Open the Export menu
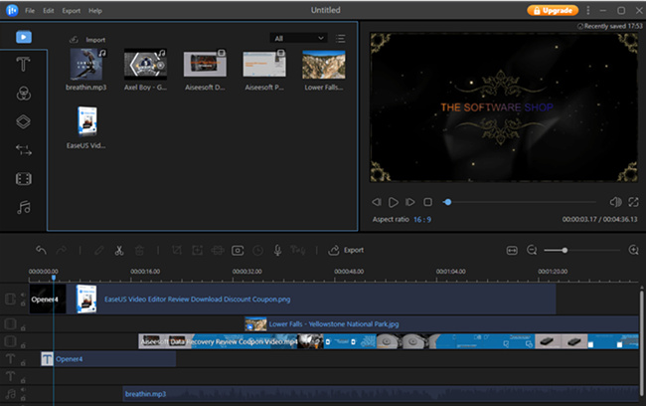The width and height of the screenshot is (646, 406). [x=72, y=11]
